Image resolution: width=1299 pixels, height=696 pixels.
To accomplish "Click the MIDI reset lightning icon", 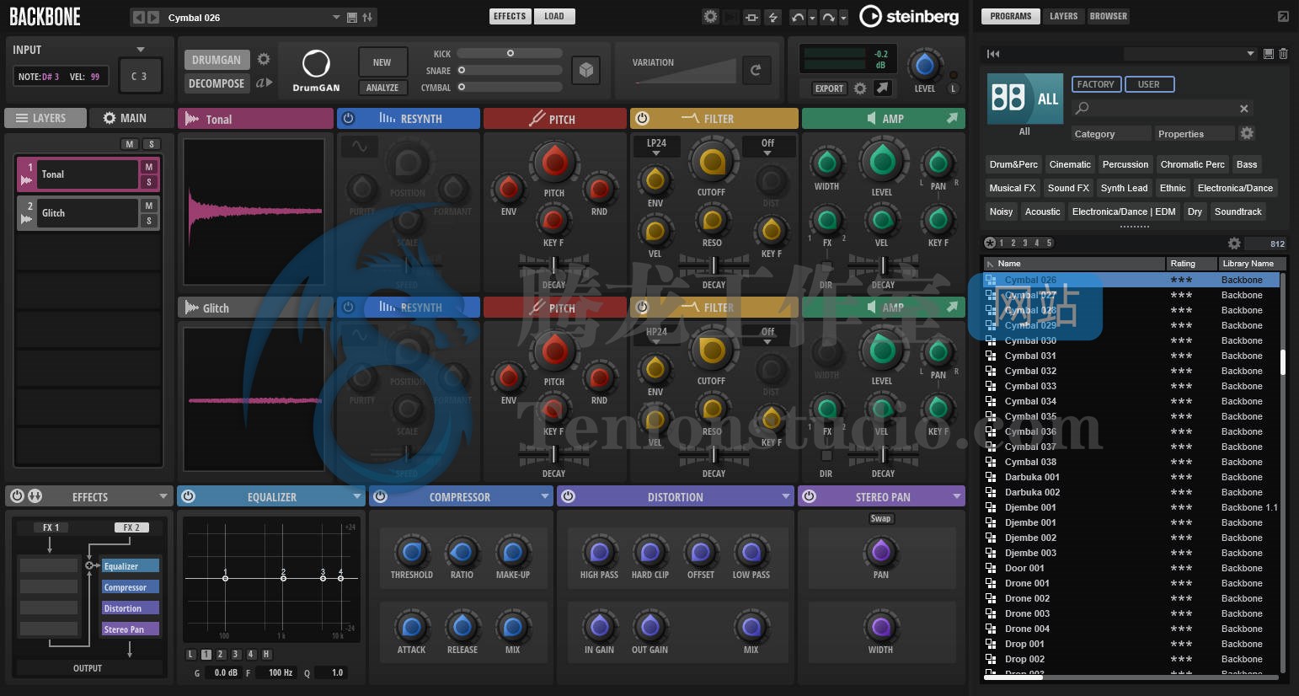I will [772, 17].
